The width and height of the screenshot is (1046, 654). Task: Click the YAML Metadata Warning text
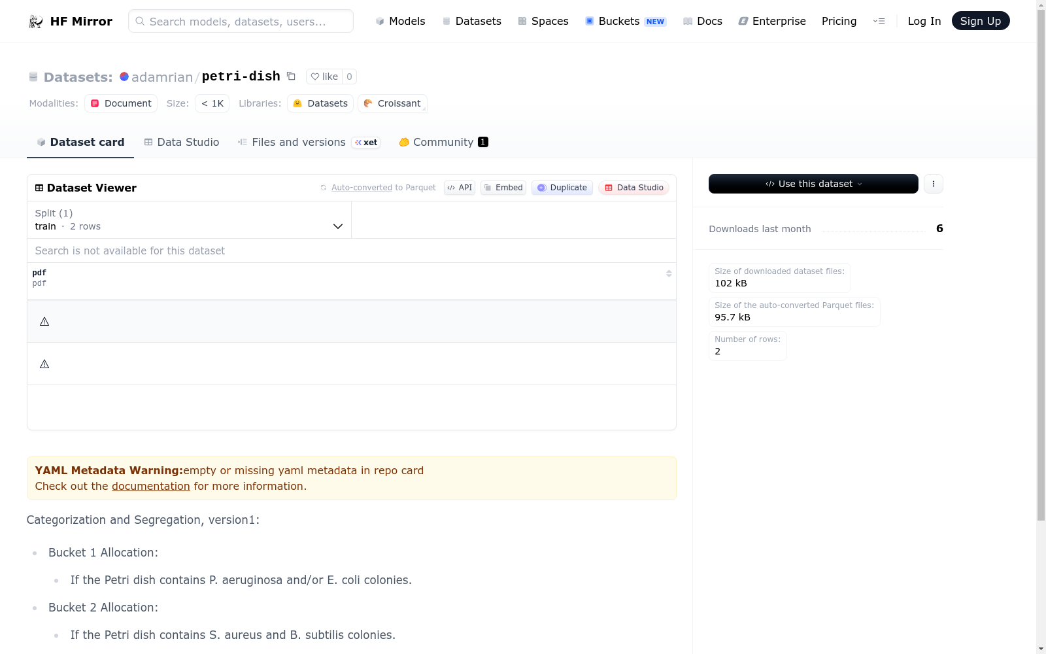[x=109, y=471]
